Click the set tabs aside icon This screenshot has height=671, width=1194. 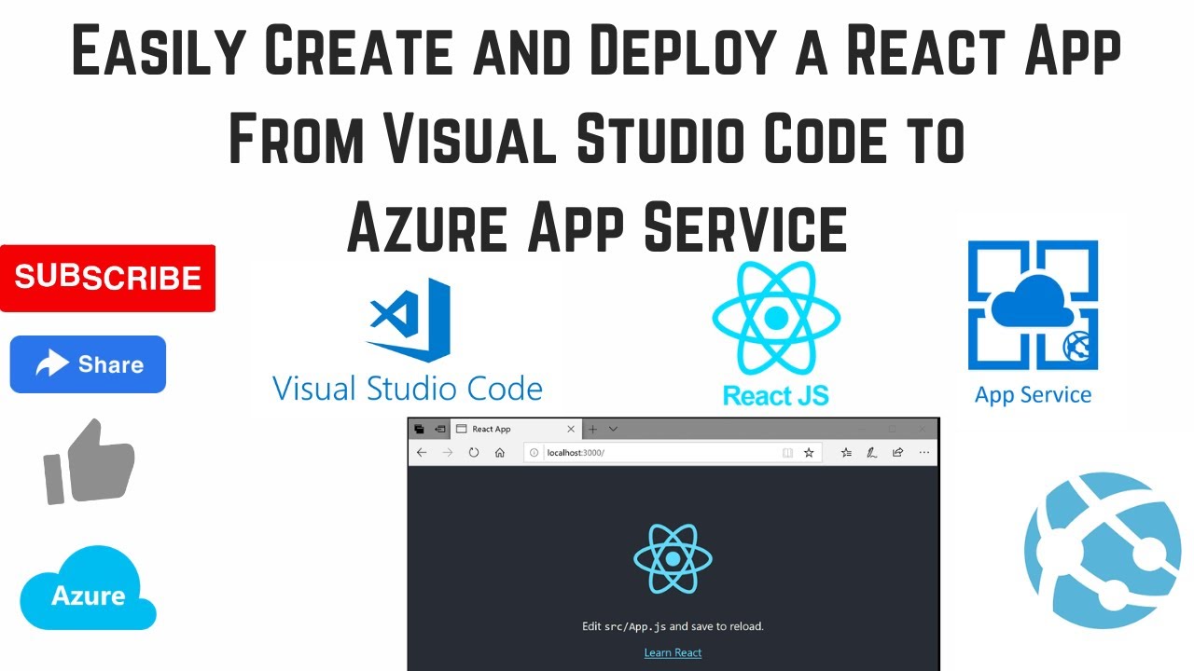coord(440,429)
